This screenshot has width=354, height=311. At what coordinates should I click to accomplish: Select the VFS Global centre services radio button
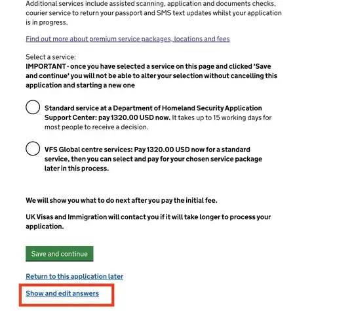(33, 148)
